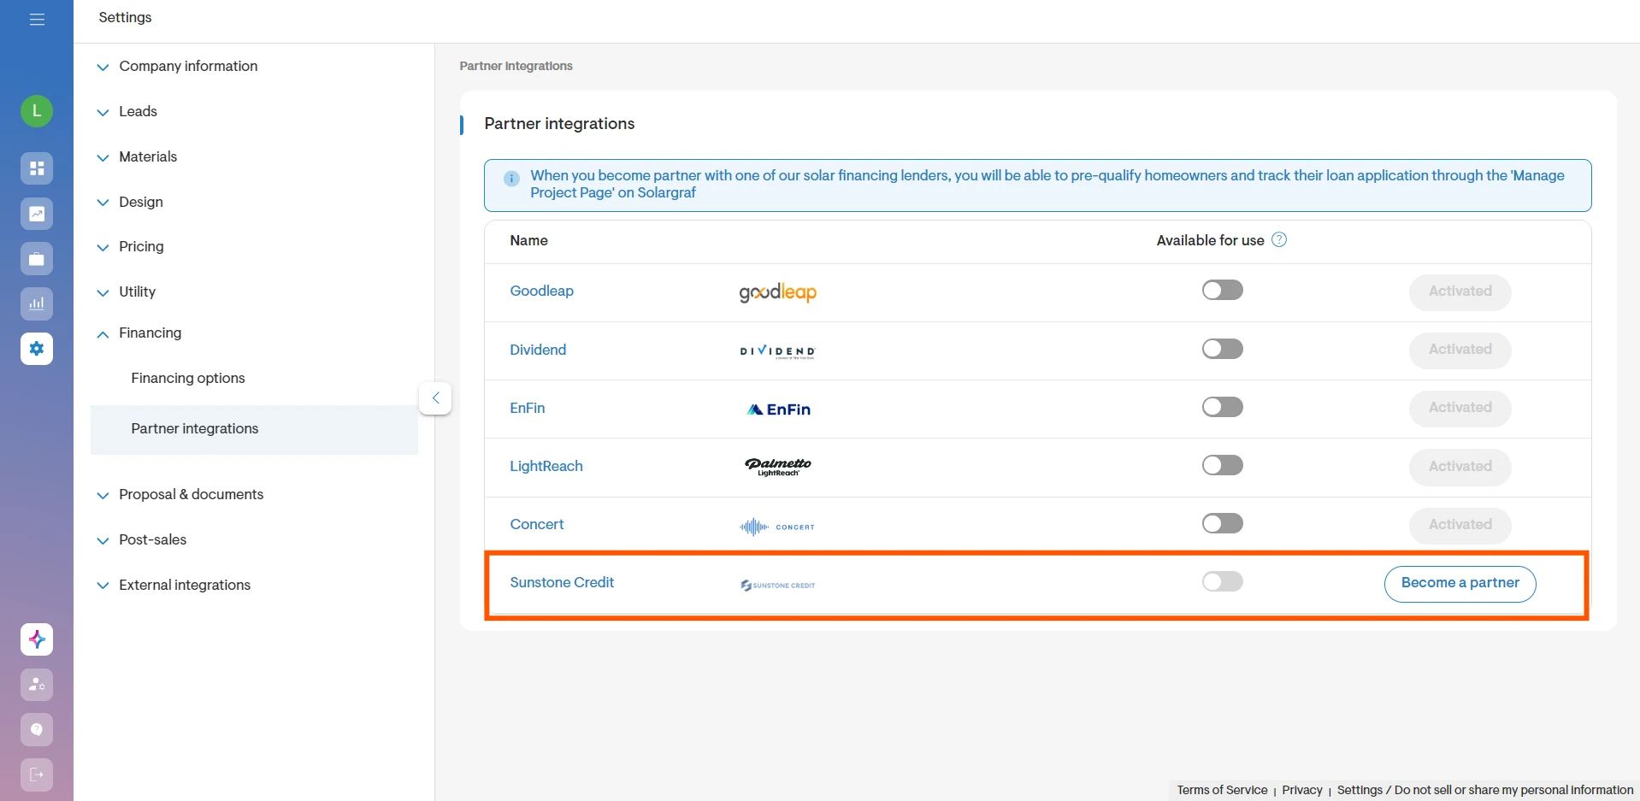Click the Sunstone Credit logo
This screenshot has height=801, width=1640.
click(778, 586)
